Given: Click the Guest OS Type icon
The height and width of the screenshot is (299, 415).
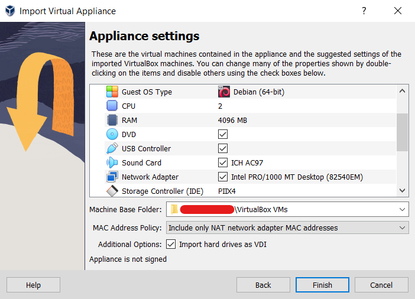Looking at the screenshot, I should [112, 92].
